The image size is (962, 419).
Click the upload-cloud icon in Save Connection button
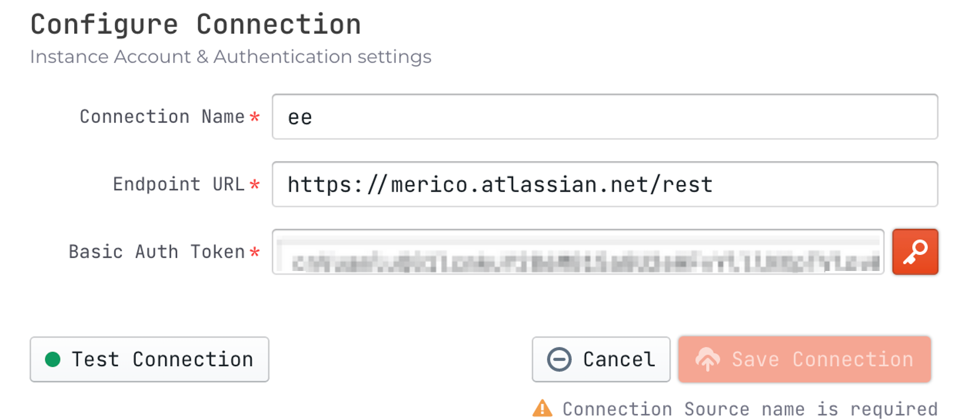(x=707, y=359)
